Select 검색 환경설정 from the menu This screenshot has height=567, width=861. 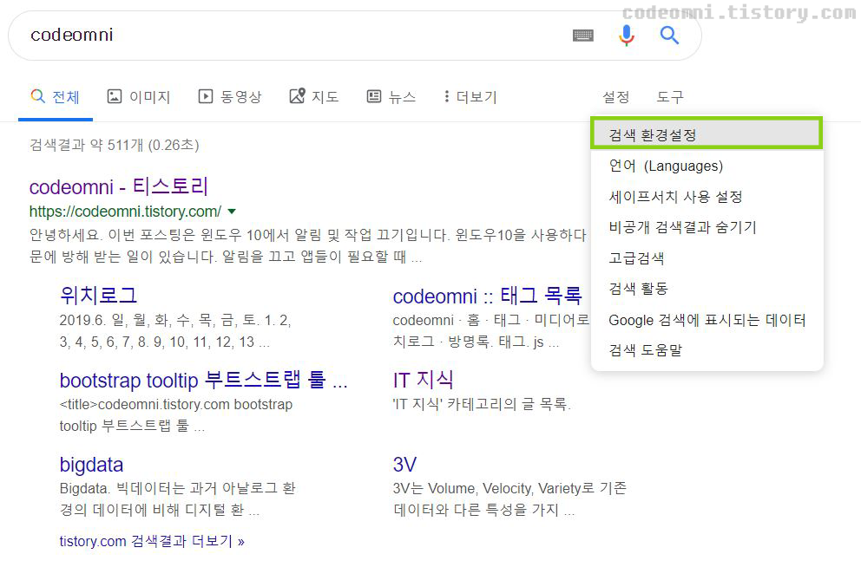707,134
